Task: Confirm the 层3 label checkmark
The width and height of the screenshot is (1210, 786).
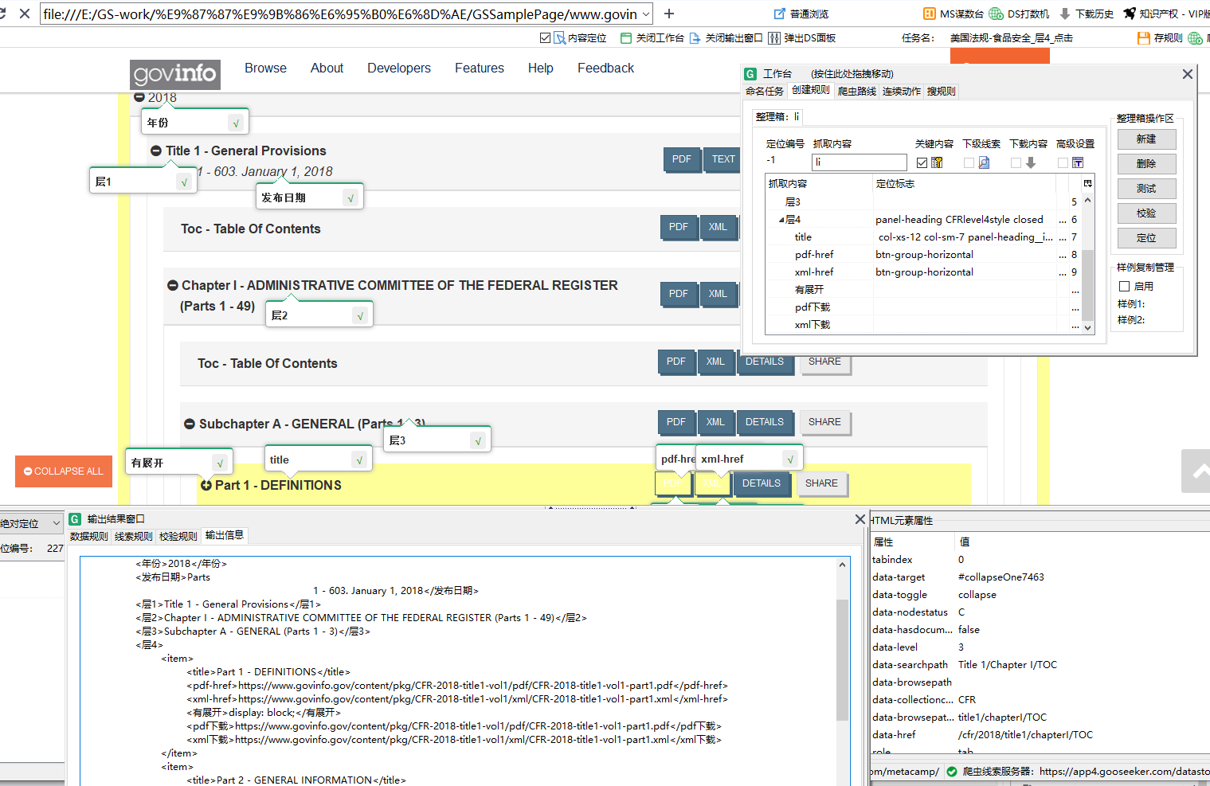Action: click(x=478, y=440)
